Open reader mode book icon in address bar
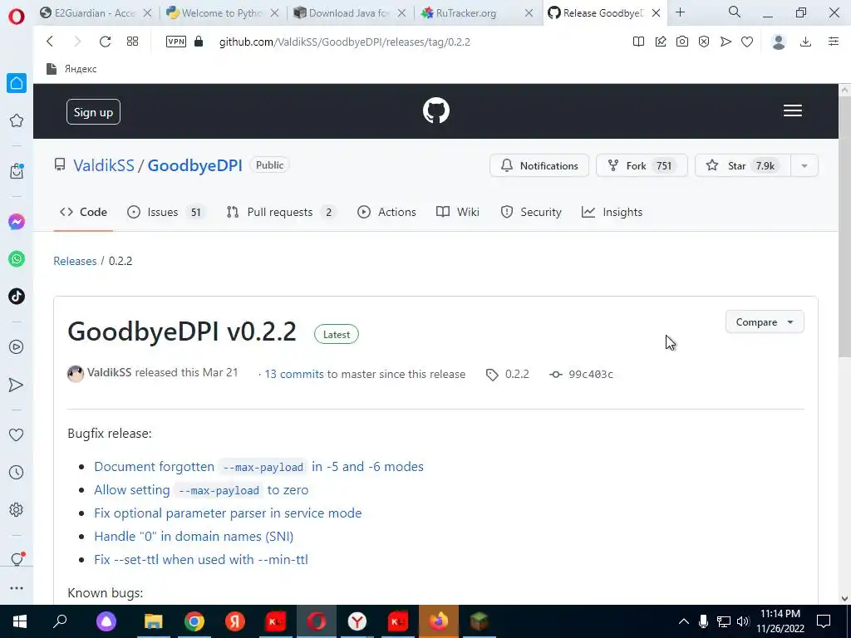The height and width of the screenshot is (638, 851). [x=639, y=42]
